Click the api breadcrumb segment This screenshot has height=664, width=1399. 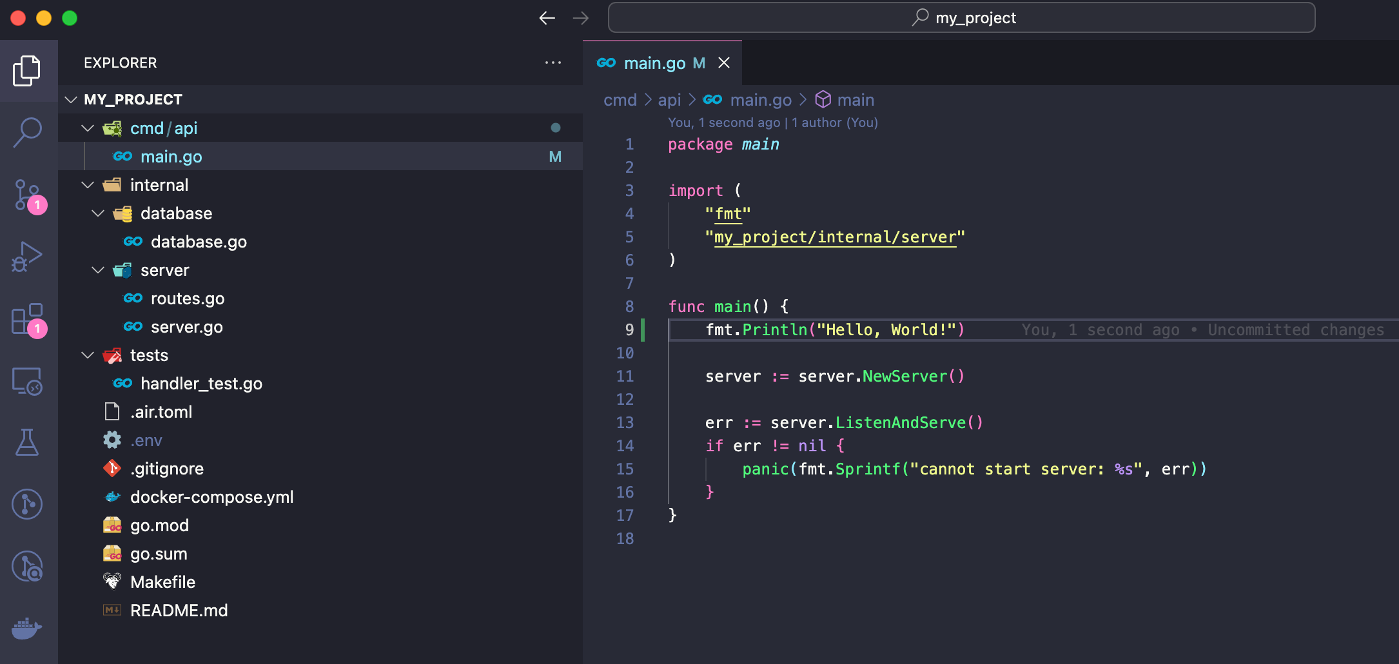(x=669, y=100)
